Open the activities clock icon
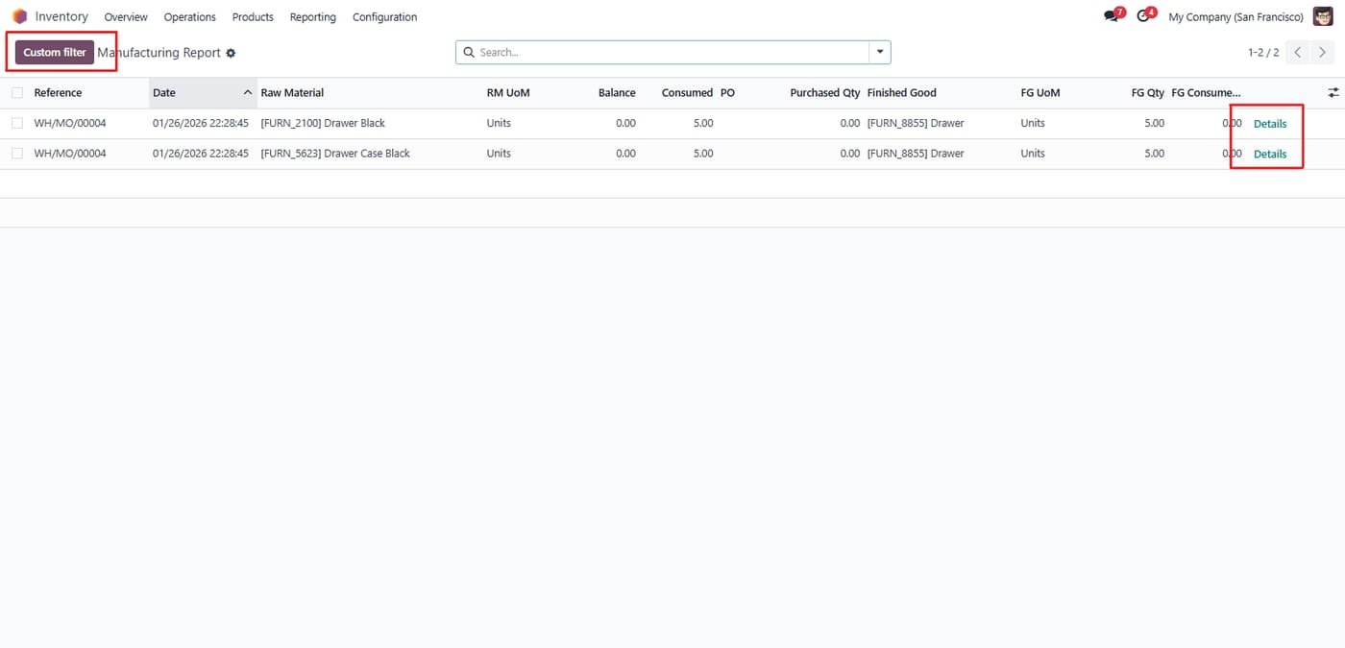 click(1145, 15)
